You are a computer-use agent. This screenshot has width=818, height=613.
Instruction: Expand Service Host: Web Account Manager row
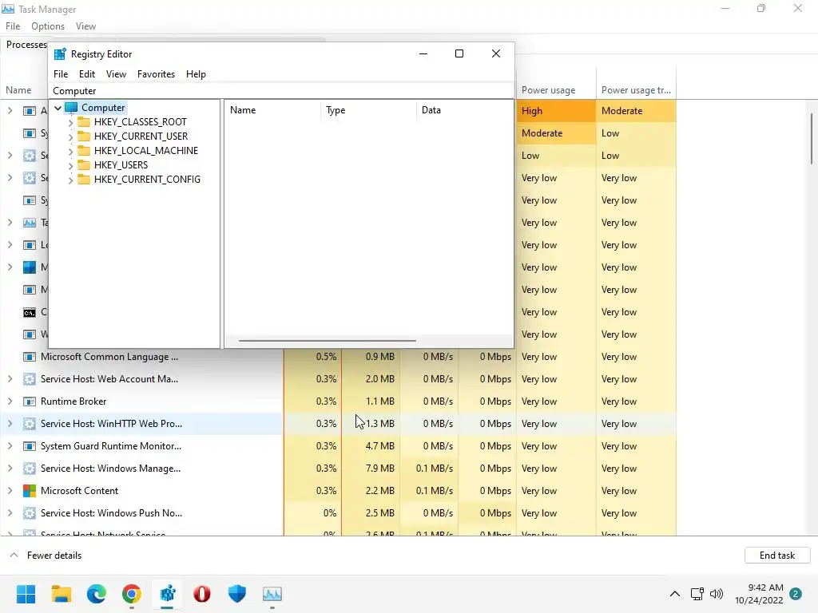10,379
